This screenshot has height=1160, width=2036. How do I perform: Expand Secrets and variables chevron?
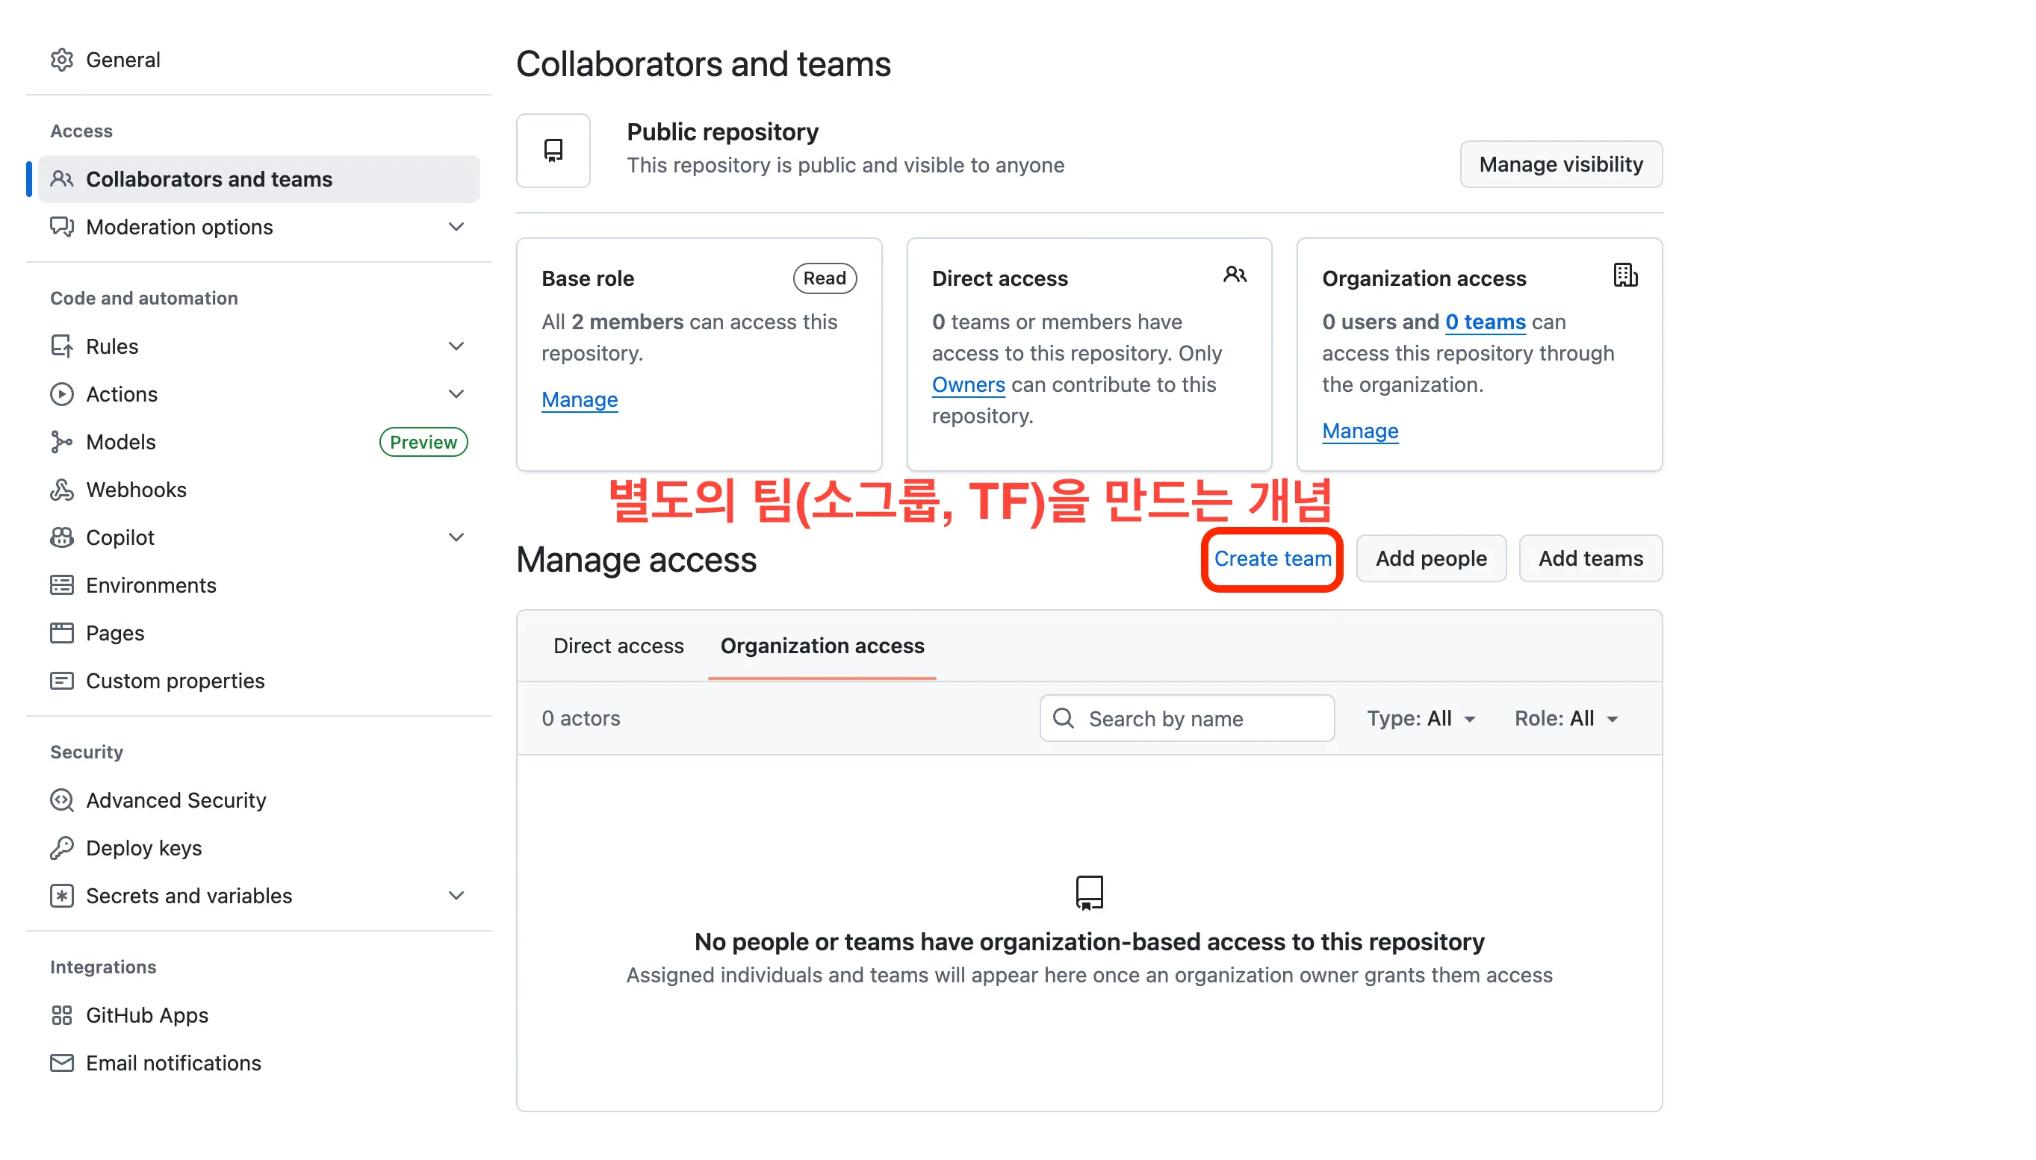pyautogui.click(x=456, y=896)
